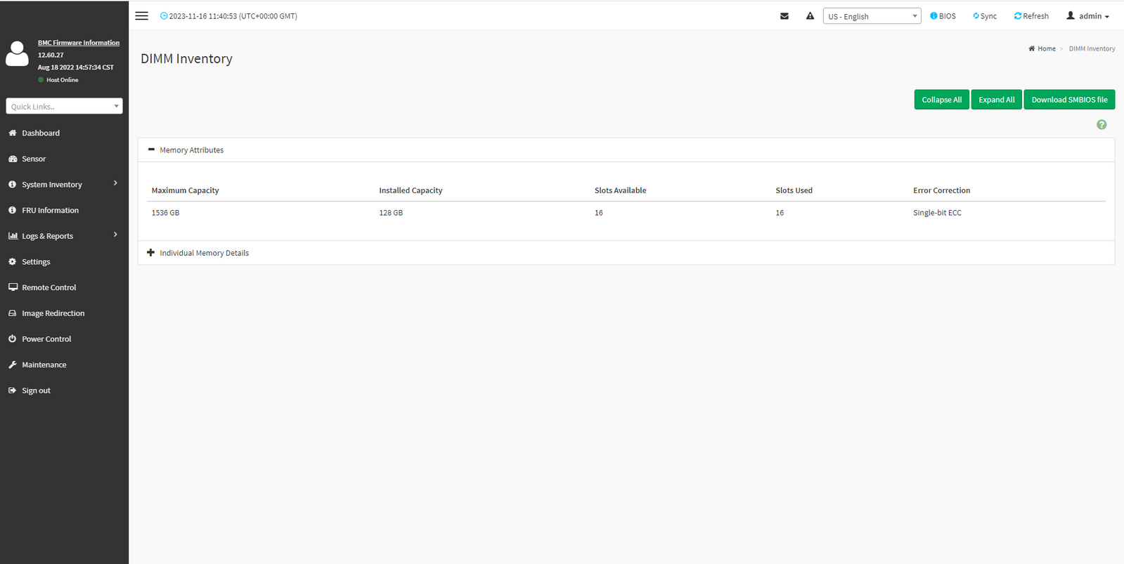Expand Individual Memory Details section
This screenshot has width=1124, height=564.
(x=150, y=253)
